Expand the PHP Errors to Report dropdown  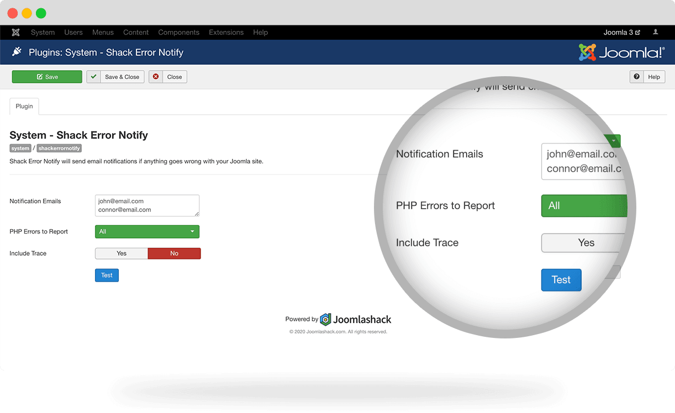coord(147,231)
